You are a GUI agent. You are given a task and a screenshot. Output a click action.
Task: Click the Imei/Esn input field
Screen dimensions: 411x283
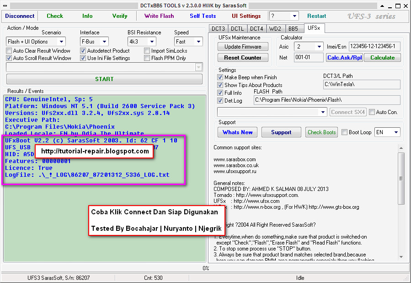[x=374, y=46]
